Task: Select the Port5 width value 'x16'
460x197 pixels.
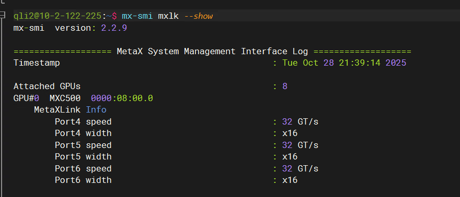Action: coord(290,157)
